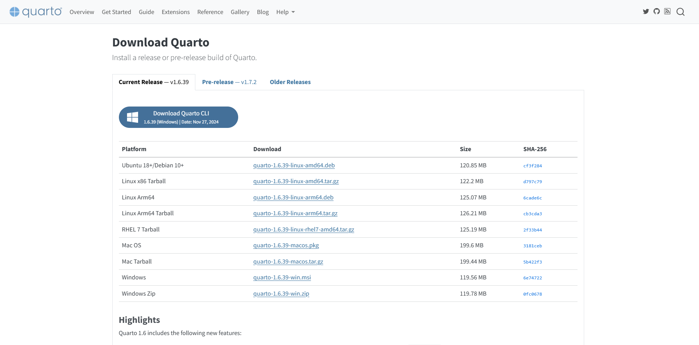Open the Blog nav item
699x345 pixels.
(263, 12)
